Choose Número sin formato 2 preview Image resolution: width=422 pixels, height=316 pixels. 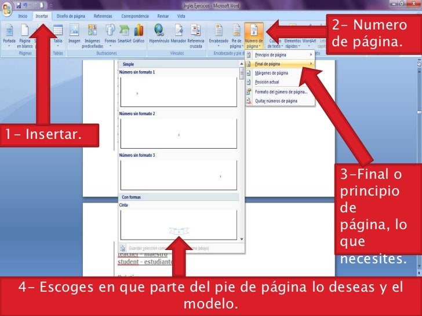pyautogui.click(x=179, y=134)
